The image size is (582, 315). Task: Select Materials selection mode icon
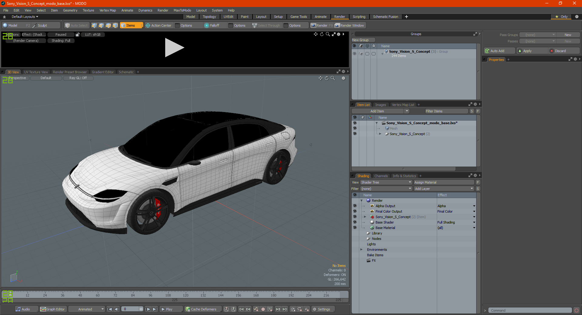[x=115, y=25]
